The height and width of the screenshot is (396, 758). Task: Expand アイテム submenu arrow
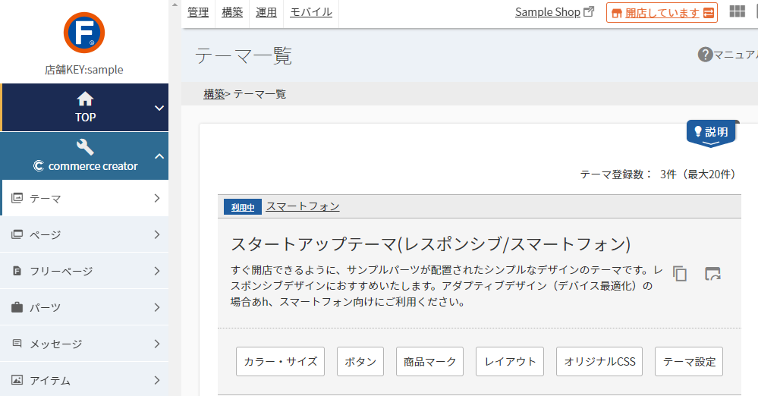coord(156,380)
